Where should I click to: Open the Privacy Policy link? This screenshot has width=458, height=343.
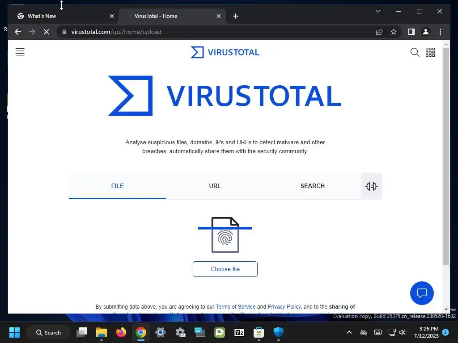[284, 306]
